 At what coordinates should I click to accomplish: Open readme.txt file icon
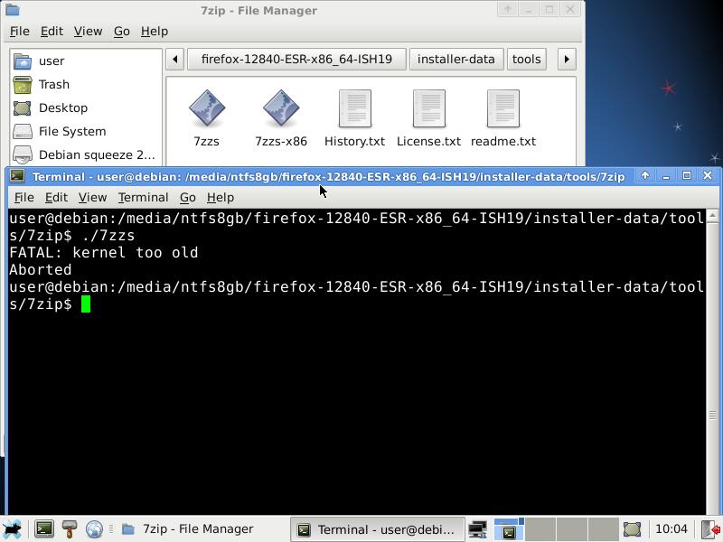pos(503,108)
